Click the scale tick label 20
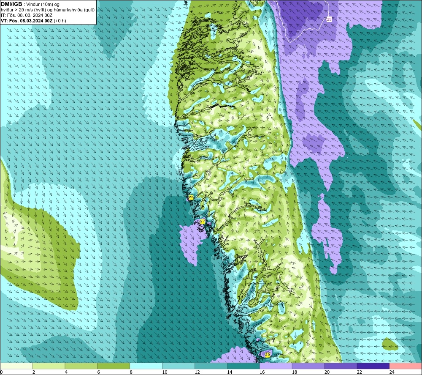The height and width of the screenshot is (375, 422). pyautogui.click(x=327, y=372)
